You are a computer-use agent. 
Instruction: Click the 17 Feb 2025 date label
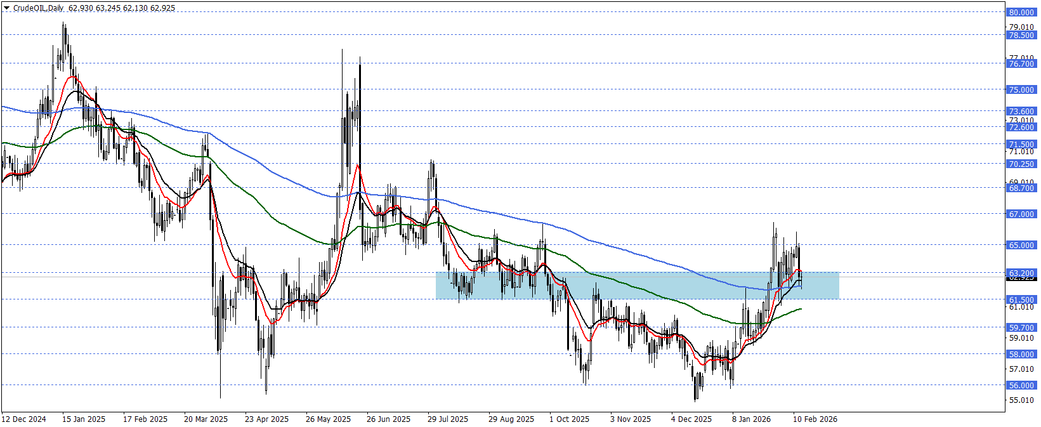tap(145, 419)
